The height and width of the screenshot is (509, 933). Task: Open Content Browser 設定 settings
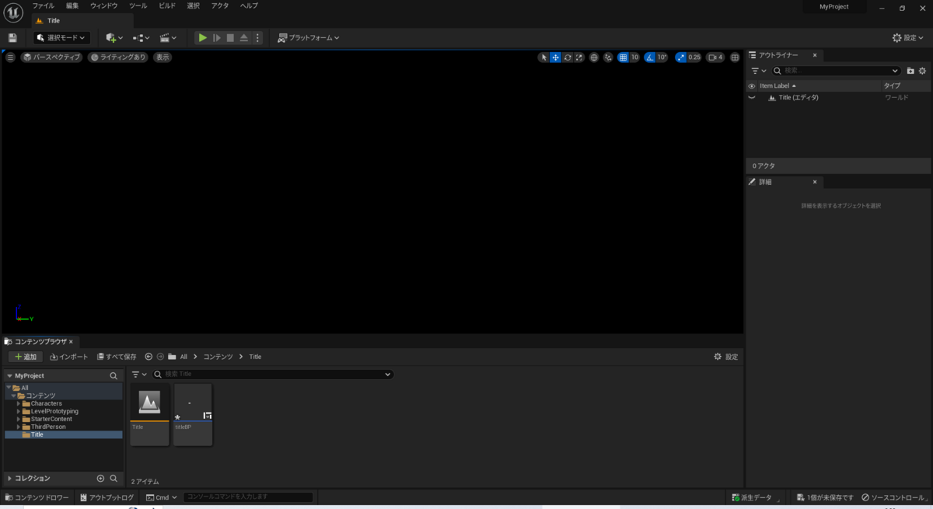coord(726,357)
